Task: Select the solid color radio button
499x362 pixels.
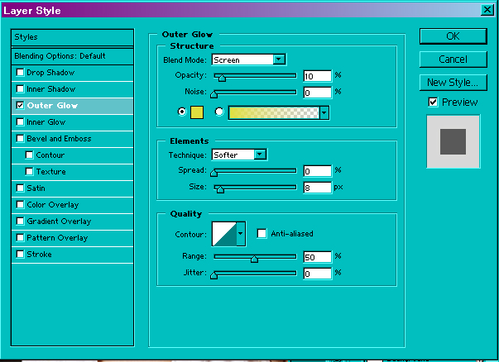Action: tap(183, 112)
